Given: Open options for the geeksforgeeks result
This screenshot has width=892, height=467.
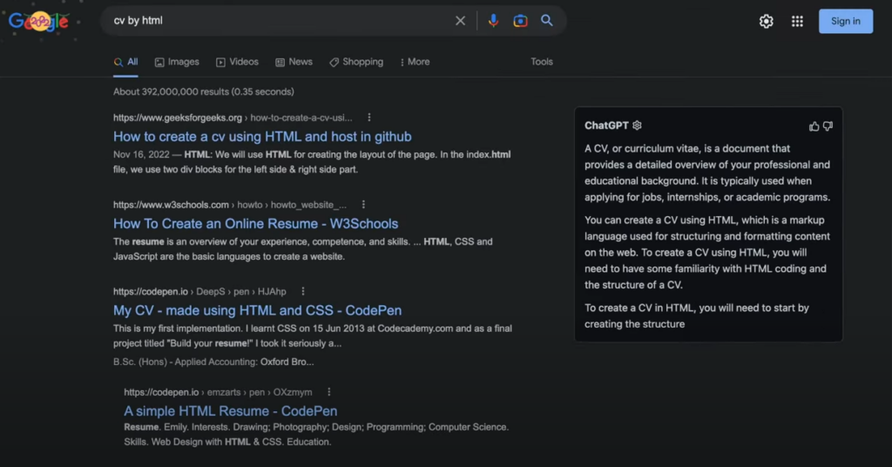Looking at the screenshot, I should 369,118.
